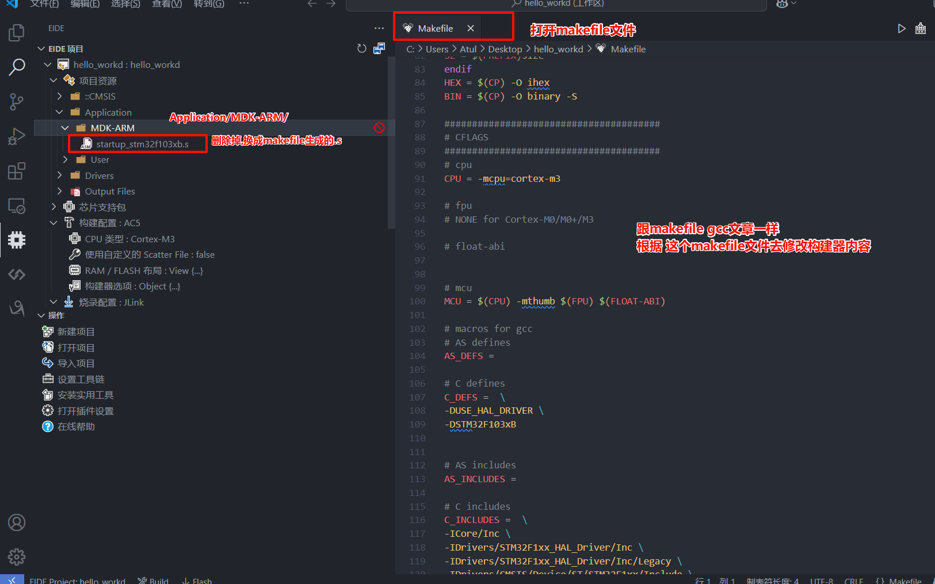Screen dimensions: 935x584
Task: Click the run triangle icon in editor title bar
Action: click(902, 29)
